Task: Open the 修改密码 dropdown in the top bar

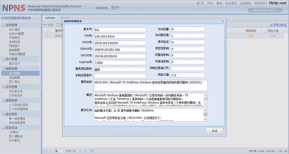Action: click(x=261, y=3)
